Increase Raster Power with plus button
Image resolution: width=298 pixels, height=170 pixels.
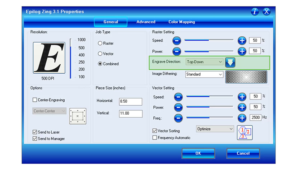coord(242,51)
